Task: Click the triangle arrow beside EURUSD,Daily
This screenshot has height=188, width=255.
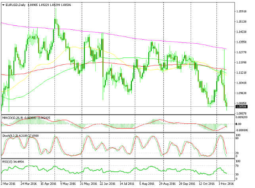Action: (3, 5)
